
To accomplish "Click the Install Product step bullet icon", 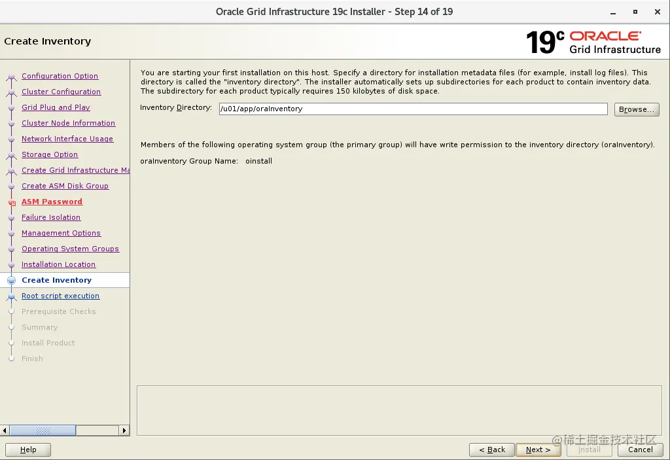I will [12, 343].
